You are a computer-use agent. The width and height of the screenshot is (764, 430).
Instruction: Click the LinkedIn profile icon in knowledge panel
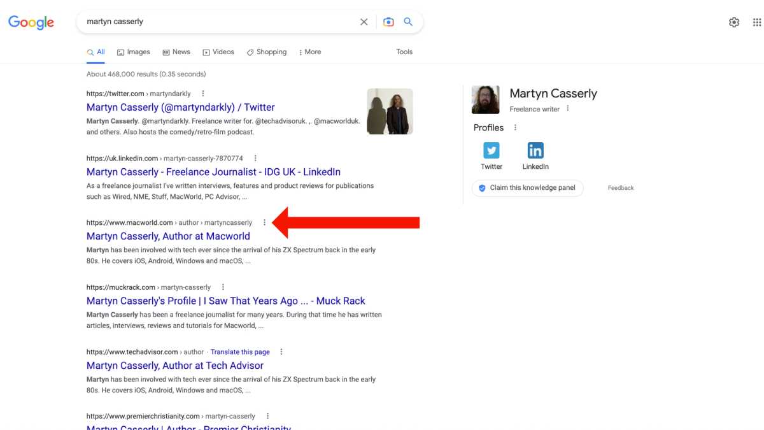tap(535, 150)
